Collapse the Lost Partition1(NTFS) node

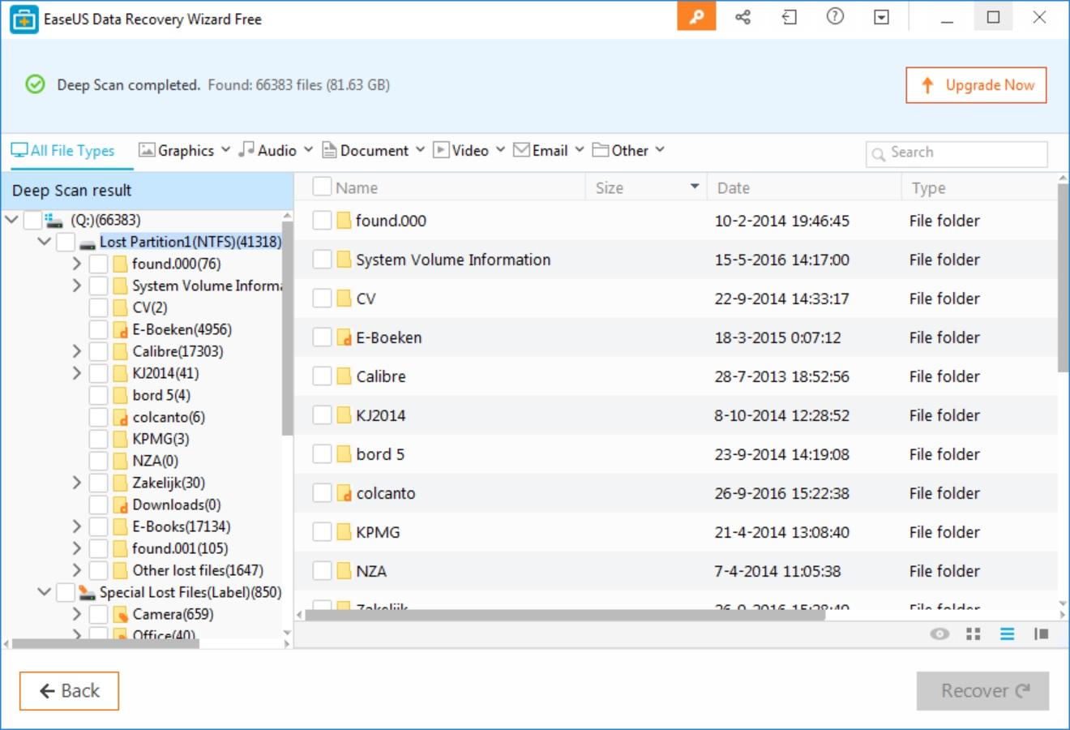pyautogui.click(x=44, y=241)
